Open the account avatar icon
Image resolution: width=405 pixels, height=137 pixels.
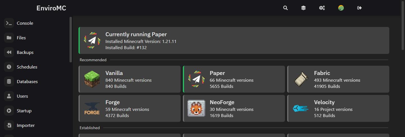click(341, 8)
